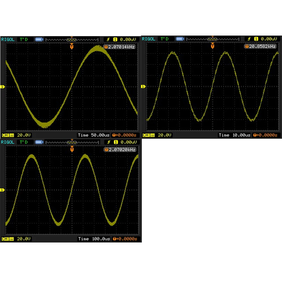
Task: Click the waveform memory overview bar in the 100.0us capture
Action: pyautogui.click(x=72, y=142)
